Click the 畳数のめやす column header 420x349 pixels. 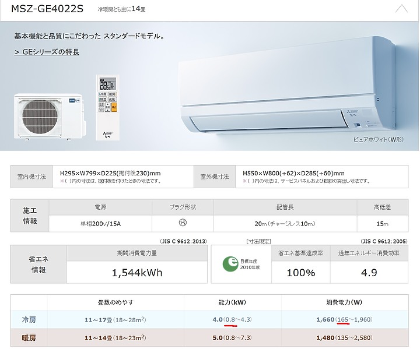[116, 302]
